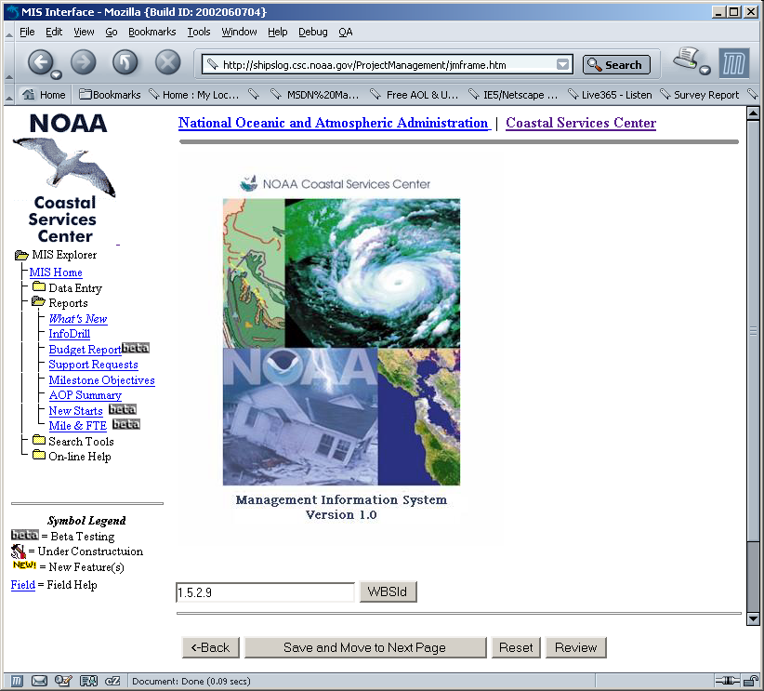Stop loading with the Stop button
764x691 pixels.
coord(167,62)
